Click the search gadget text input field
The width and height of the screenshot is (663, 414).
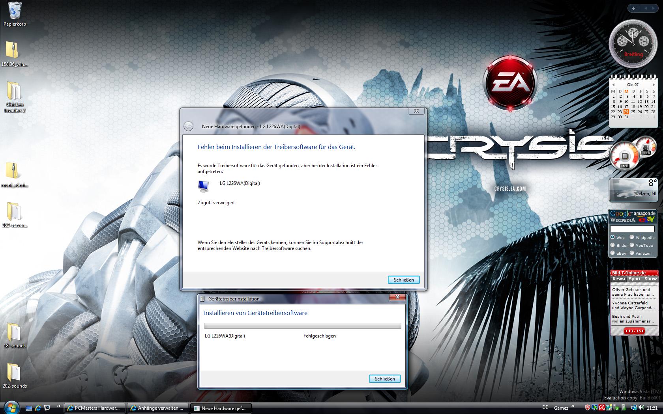tap(632, 229)
